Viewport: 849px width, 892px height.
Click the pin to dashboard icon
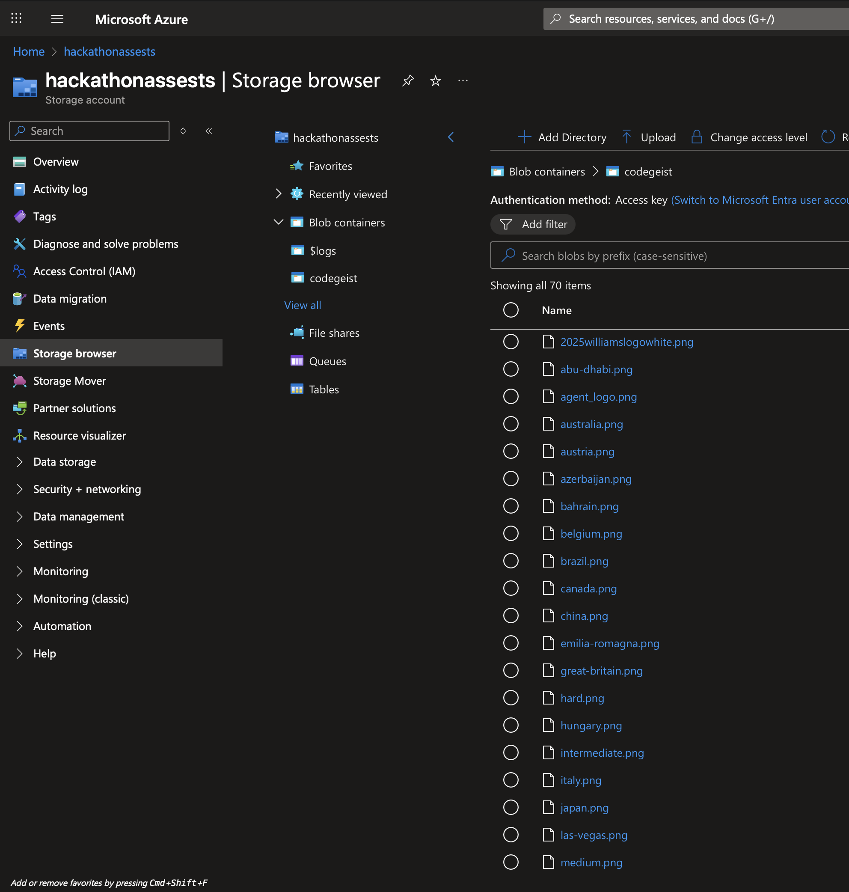(408, 80)
